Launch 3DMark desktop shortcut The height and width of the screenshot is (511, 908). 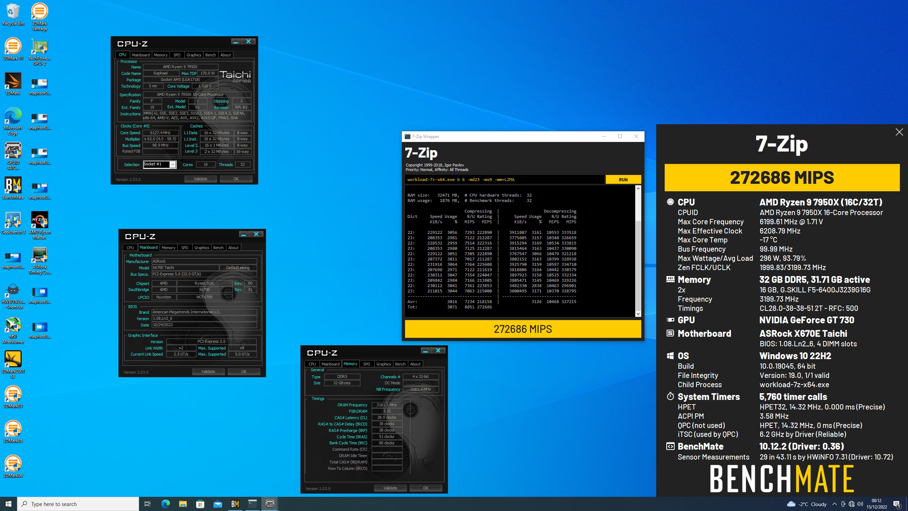point(13,84)
